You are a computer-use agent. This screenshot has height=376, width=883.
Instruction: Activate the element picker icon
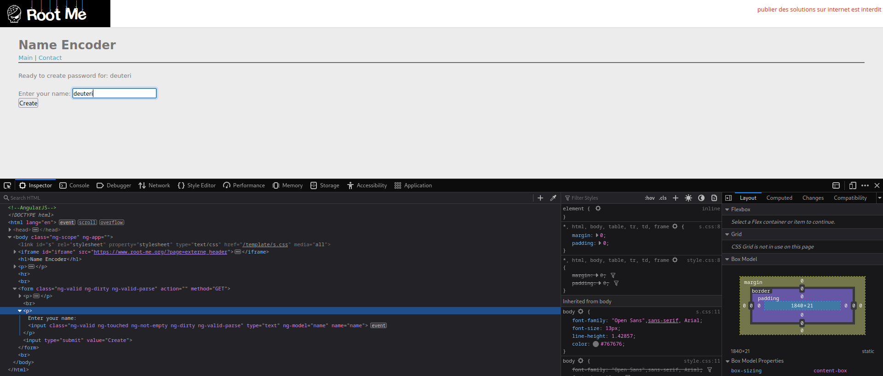pyautogui.click(x=7, y=185)
